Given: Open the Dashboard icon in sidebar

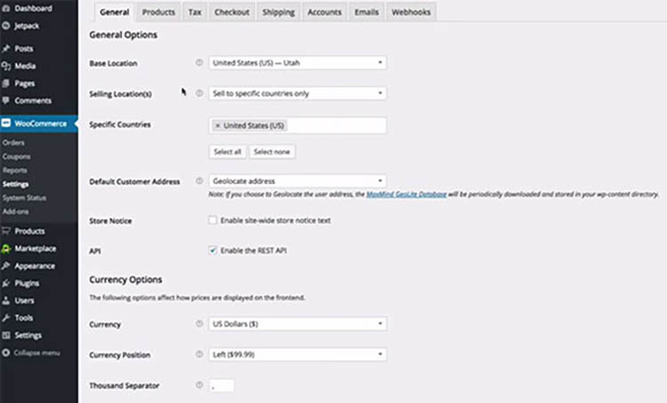Looking at the screenshot, I should pos(6,8).
